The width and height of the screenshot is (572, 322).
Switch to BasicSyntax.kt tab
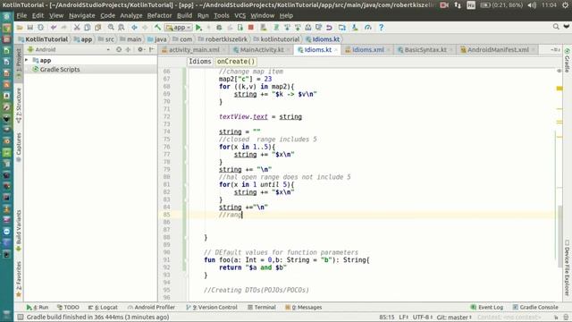[x=425, y=50]
